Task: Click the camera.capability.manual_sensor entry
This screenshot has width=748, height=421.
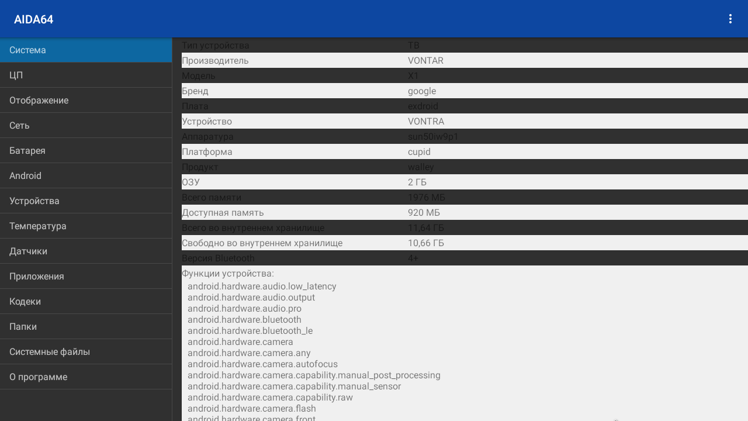Action: (294, 387)
